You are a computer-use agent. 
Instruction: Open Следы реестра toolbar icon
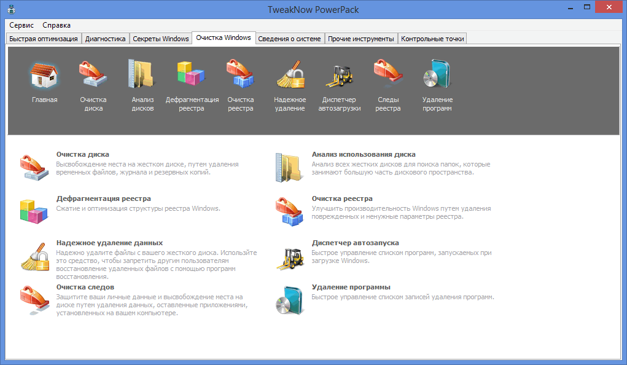[x=388, y=74]
